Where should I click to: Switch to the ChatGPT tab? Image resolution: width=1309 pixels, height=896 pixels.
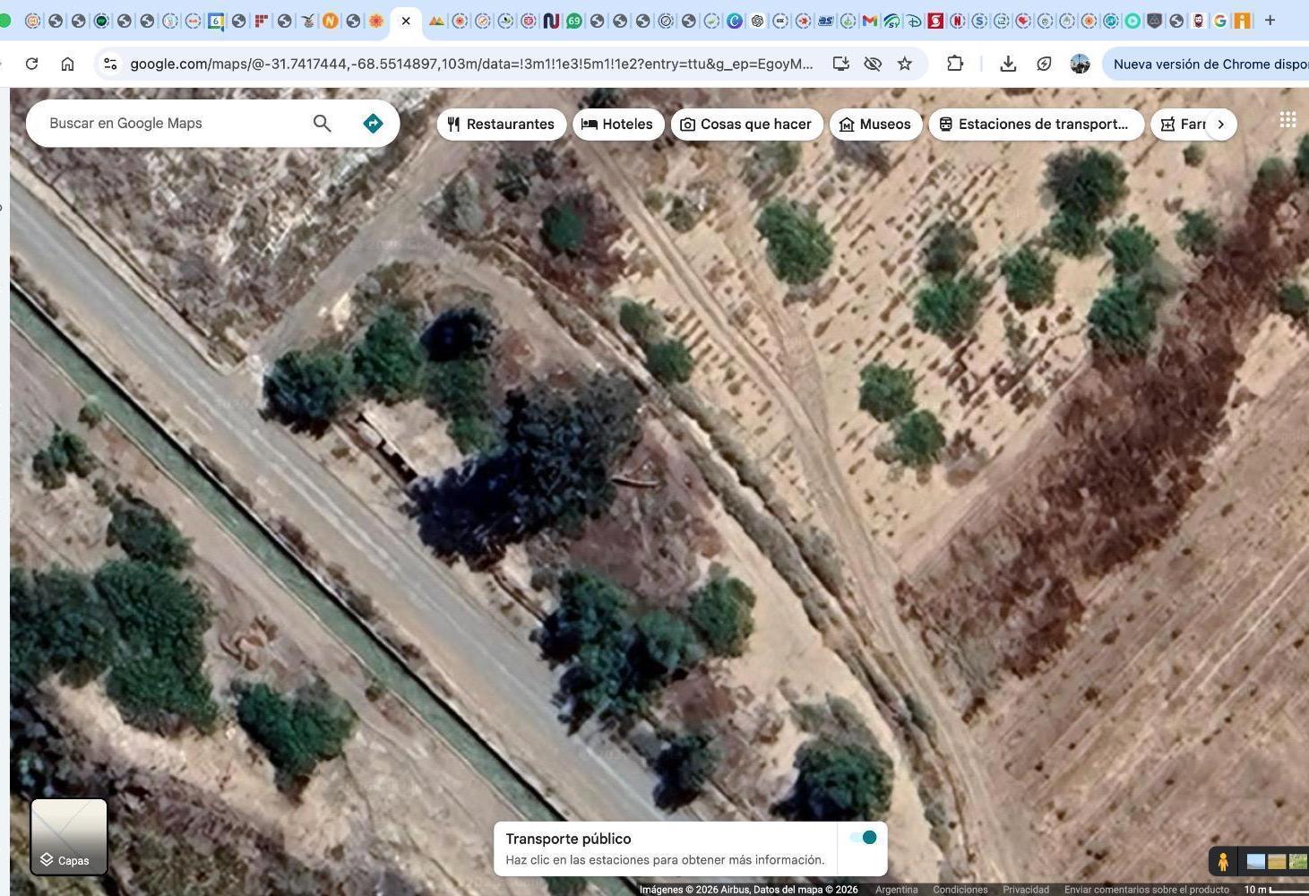tap(757, 21)
